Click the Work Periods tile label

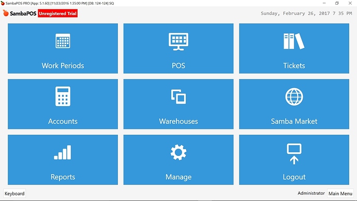[x=63, y=66]
